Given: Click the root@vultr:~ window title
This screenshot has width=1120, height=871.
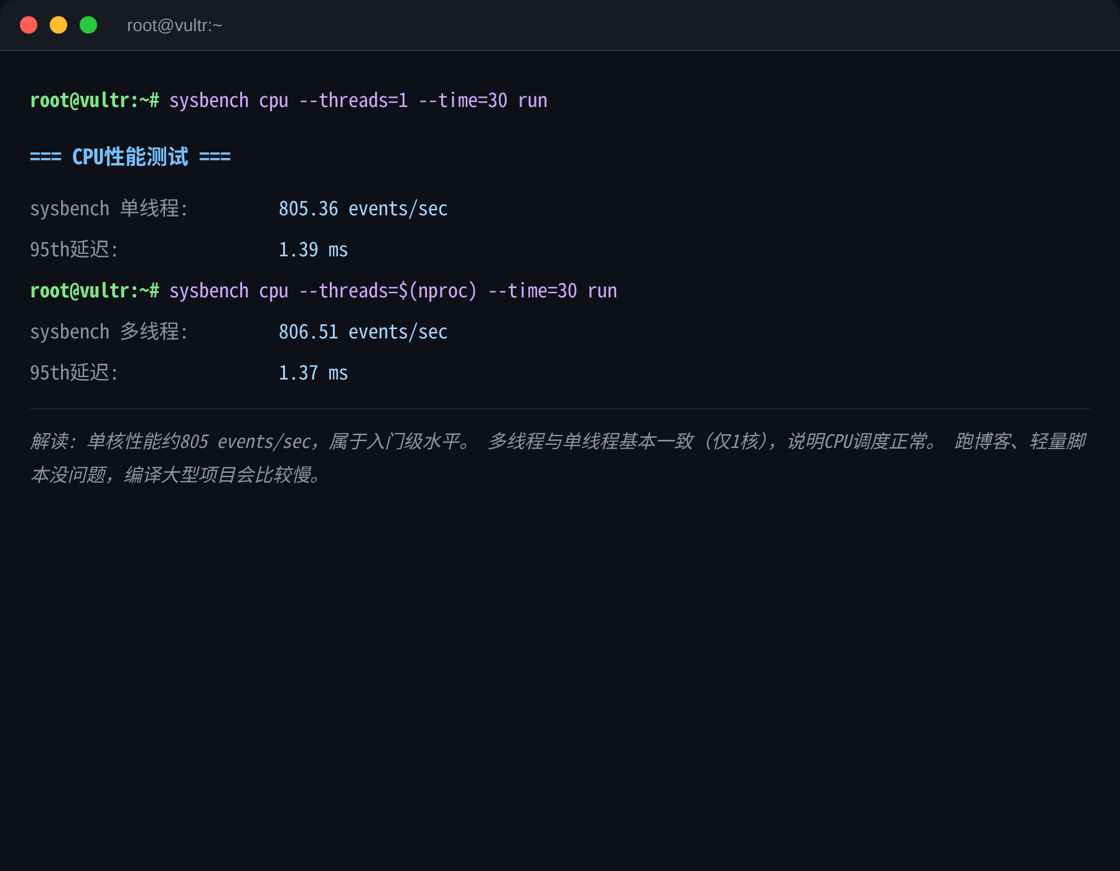Looking at the screenshot, I should click(x=174, y=26).
